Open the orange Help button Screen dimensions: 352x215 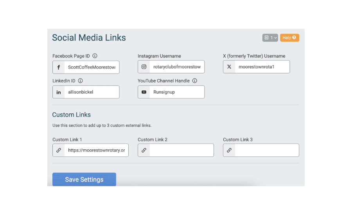[289, 38]
